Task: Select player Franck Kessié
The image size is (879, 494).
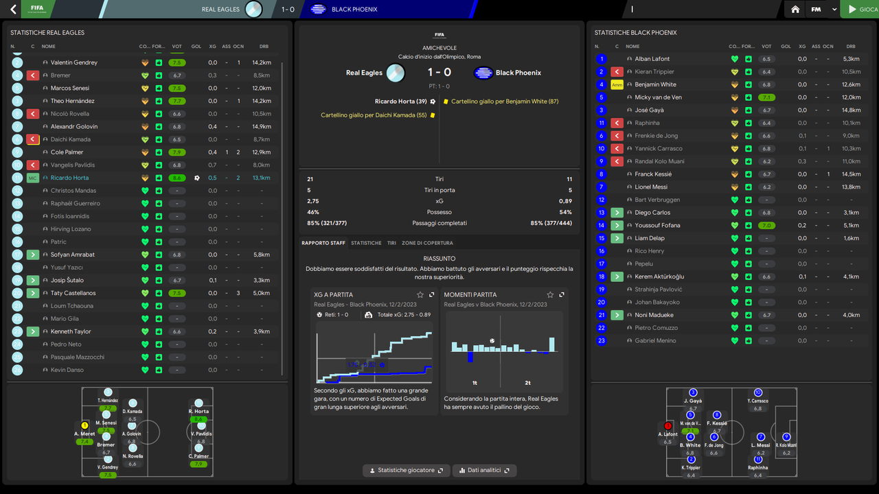Action: point(654,174)
